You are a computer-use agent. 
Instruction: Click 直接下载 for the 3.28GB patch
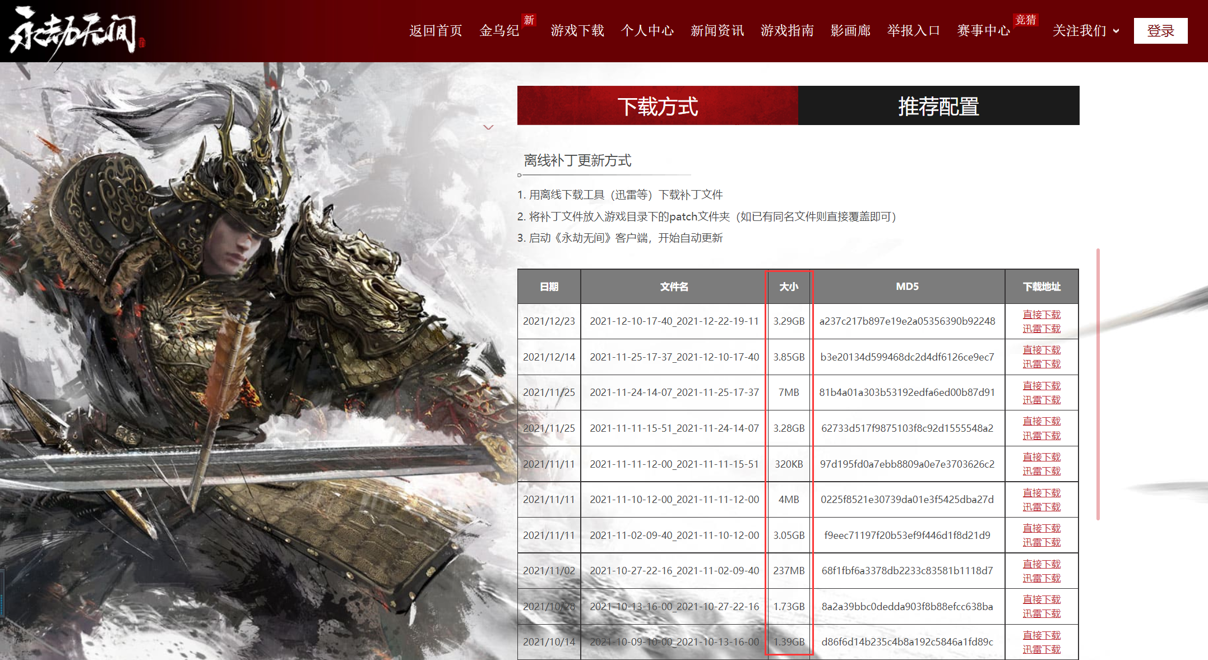coord(1042,421)
